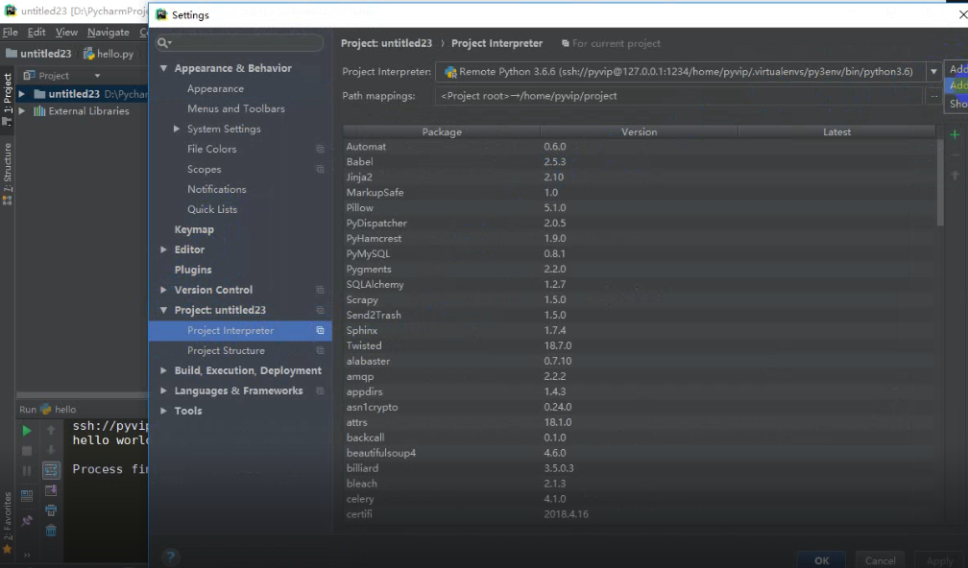
Task: Expand the Version Control section arrow
Action: point(163,290)
